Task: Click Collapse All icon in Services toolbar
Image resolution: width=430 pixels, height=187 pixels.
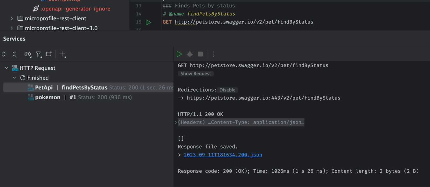Action: pyautogui.click(x=14, y=54)
